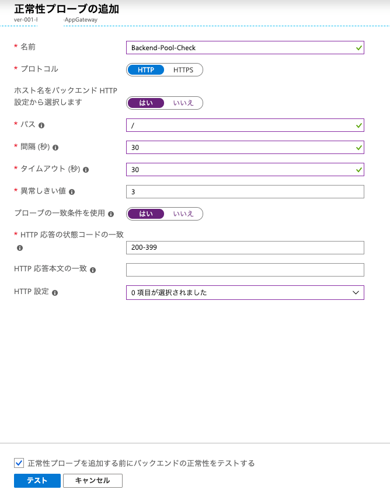The height and width of the screenshot is (493, 390).
Task: Select HTTP protocol option
Action: pos(146,70)
